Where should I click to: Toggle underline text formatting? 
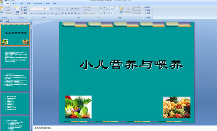click(x=38, y=13)
